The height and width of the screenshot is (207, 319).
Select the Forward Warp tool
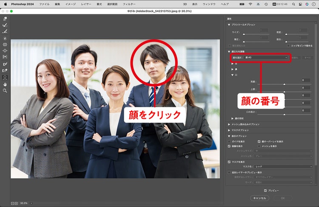[5, 19]
